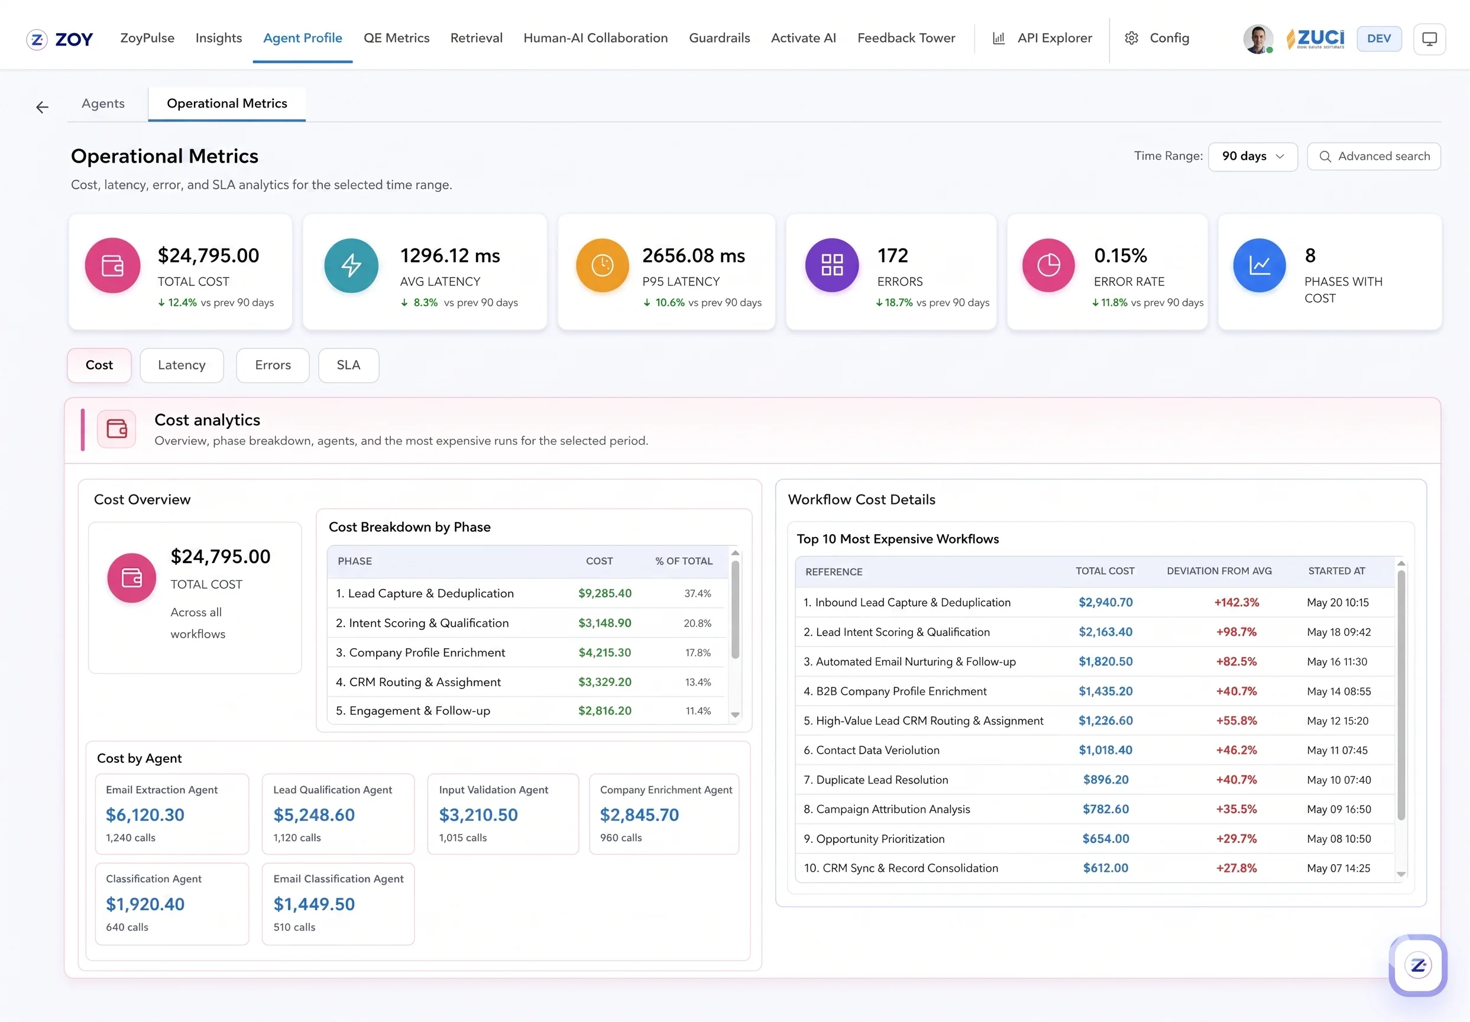Open the Input Validation Agent cost card

(503, 814)
